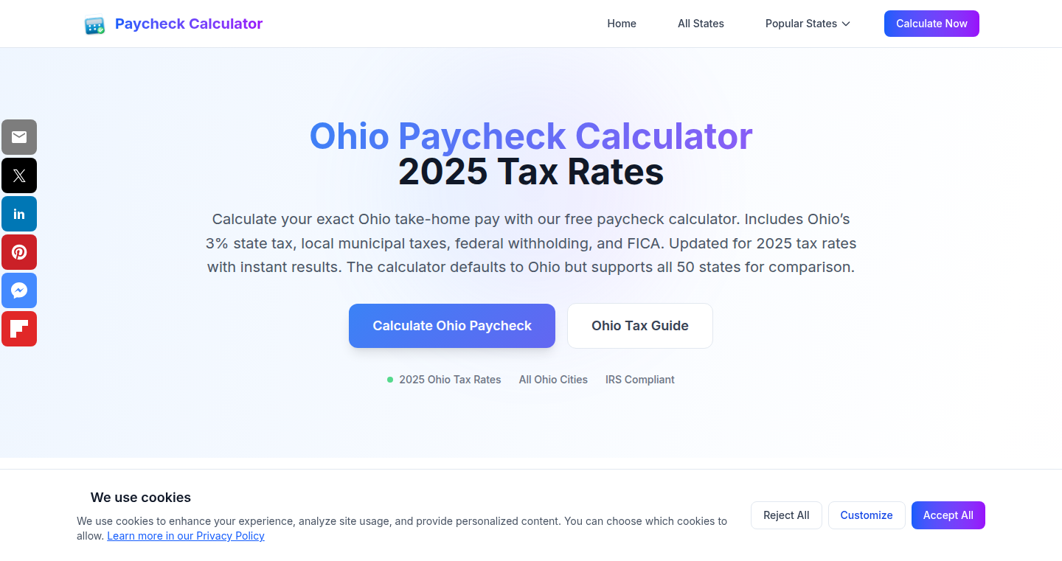Share on LinkedIn icon
The width and height of the screenshot is (1062, 561).
click(x=19, y=214)
